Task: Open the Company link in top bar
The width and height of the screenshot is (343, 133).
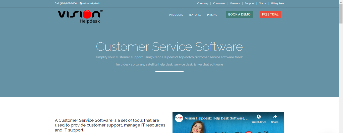Action: [x=203, y=3]
